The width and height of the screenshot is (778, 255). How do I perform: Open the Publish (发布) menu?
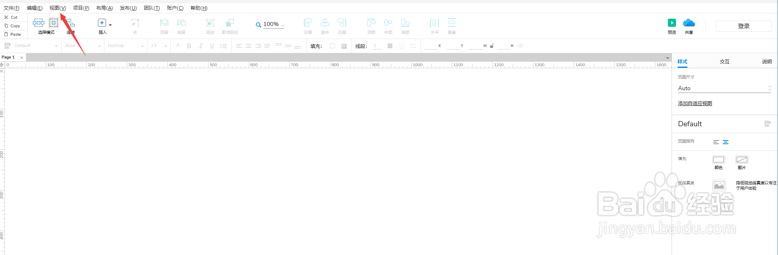coord(128,8)
